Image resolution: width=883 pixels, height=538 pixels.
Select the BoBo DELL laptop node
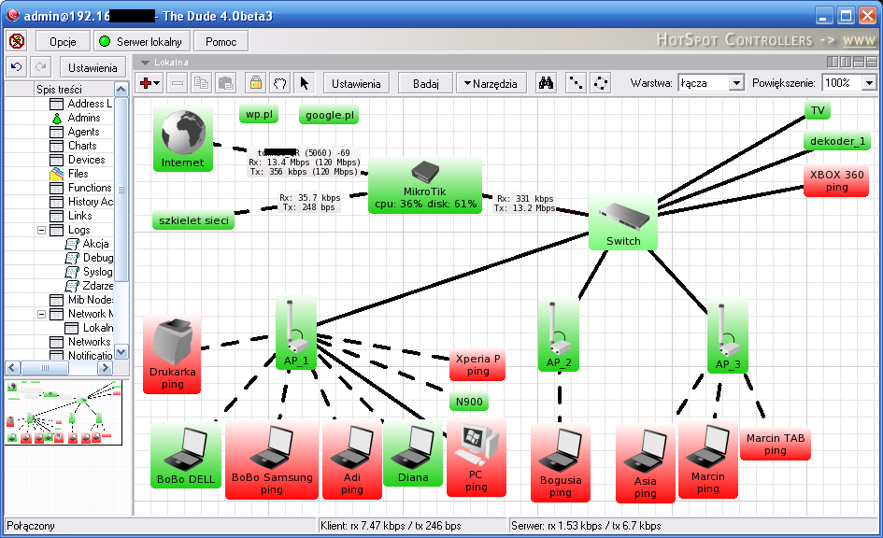[x=186, y=455]
